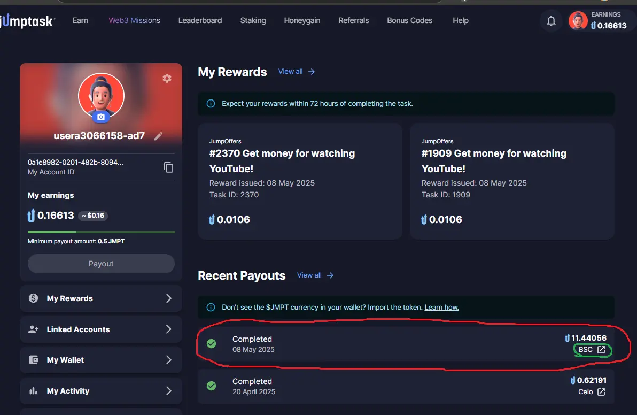637x415 pixels.
Task: Navigate to Staking
Action: [x=253, y=20]
